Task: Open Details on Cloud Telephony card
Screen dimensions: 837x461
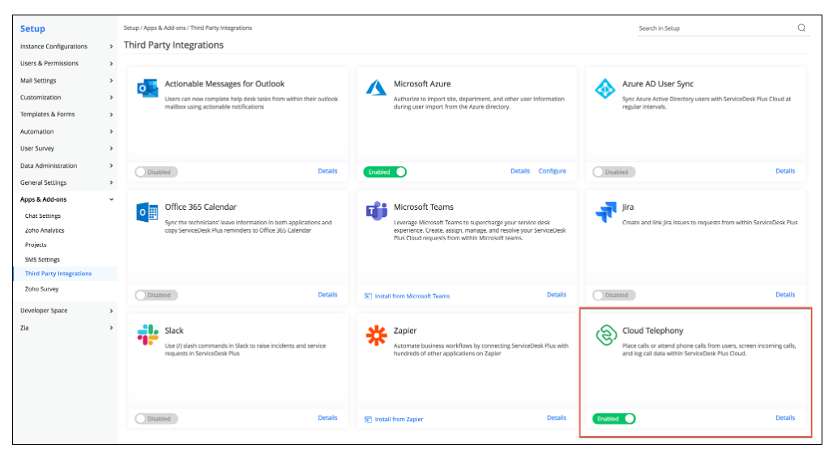Action: (785, 418)
